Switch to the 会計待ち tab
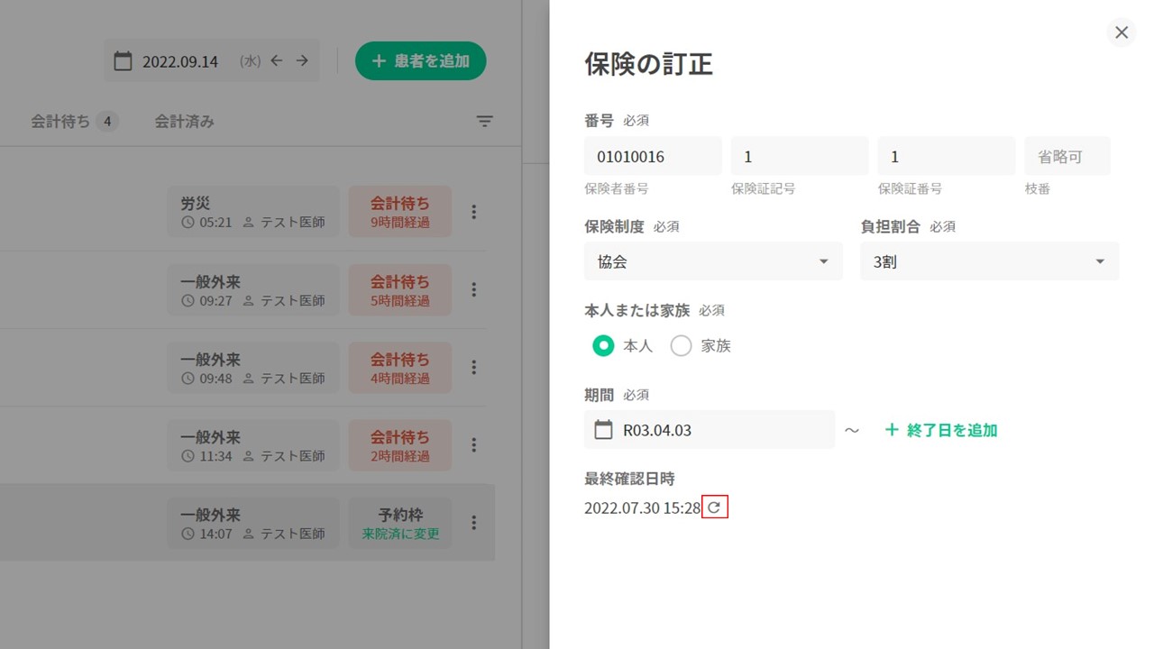This screenshot has height=649, width=1154. 74,121
